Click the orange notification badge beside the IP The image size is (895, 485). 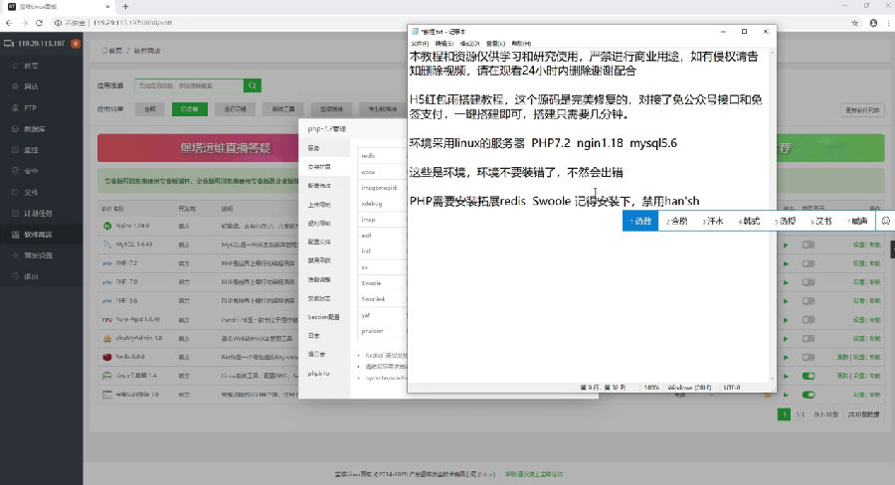[76, 44]
